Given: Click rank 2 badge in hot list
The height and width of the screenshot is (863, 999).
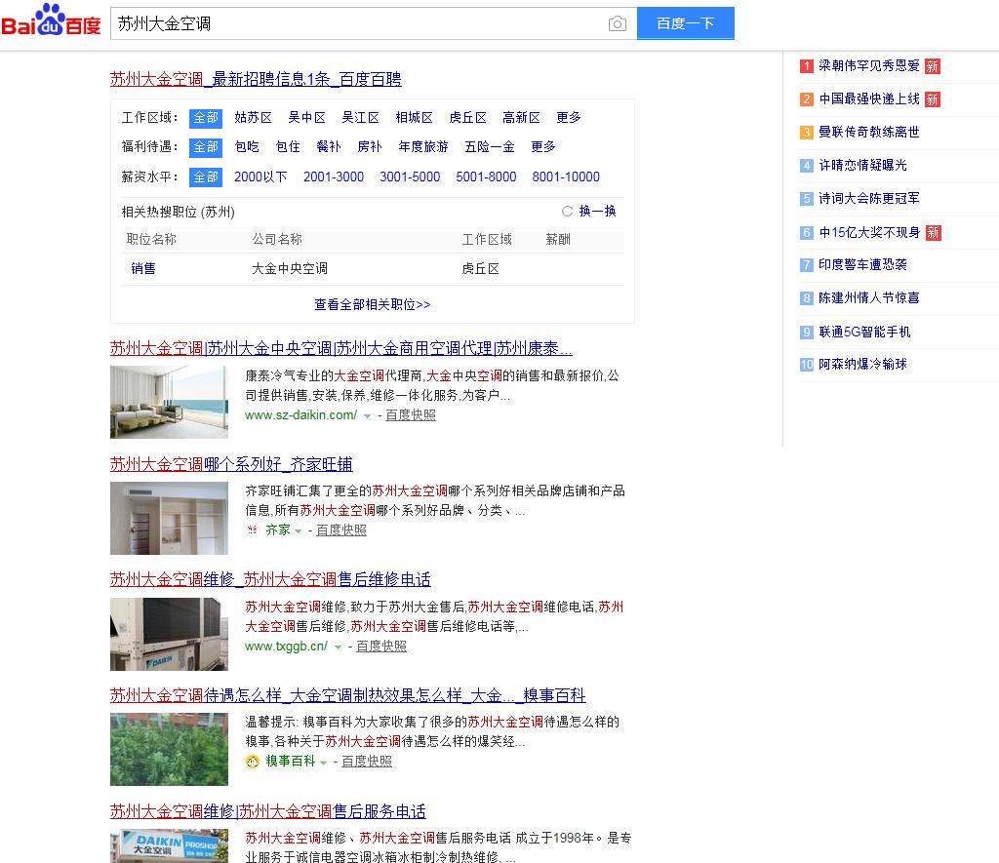Looking at the screenshot, I should (x=807, y=98).
